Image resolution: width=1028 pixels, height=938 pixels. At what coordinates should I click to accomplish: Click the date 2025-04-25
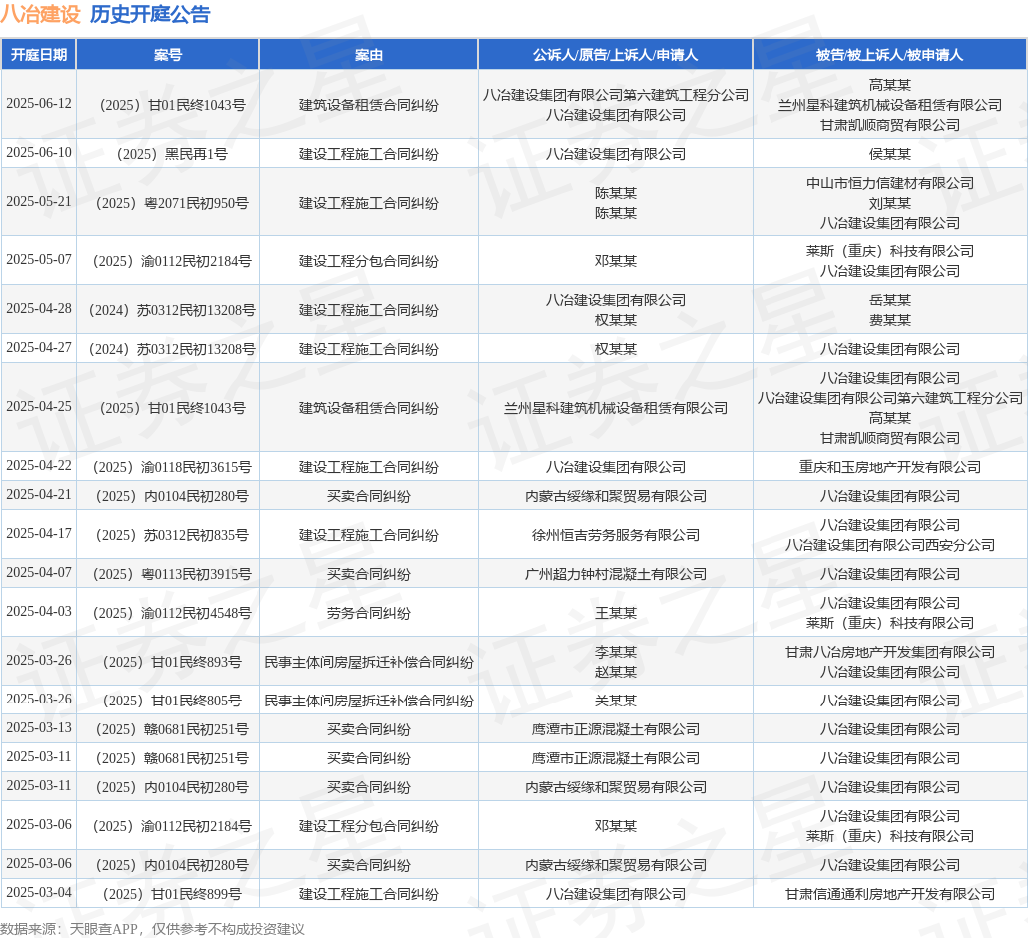click(x=39, y=407)
